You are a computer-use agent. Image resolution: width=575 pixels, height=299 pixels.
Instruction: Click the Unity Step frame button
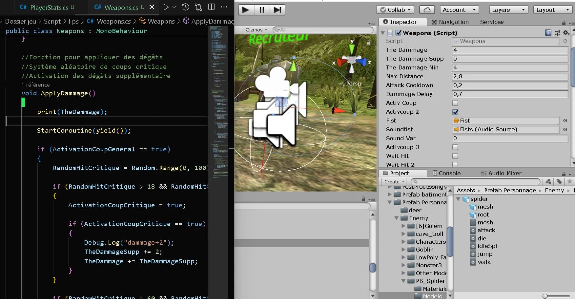[x=277, y=10]
